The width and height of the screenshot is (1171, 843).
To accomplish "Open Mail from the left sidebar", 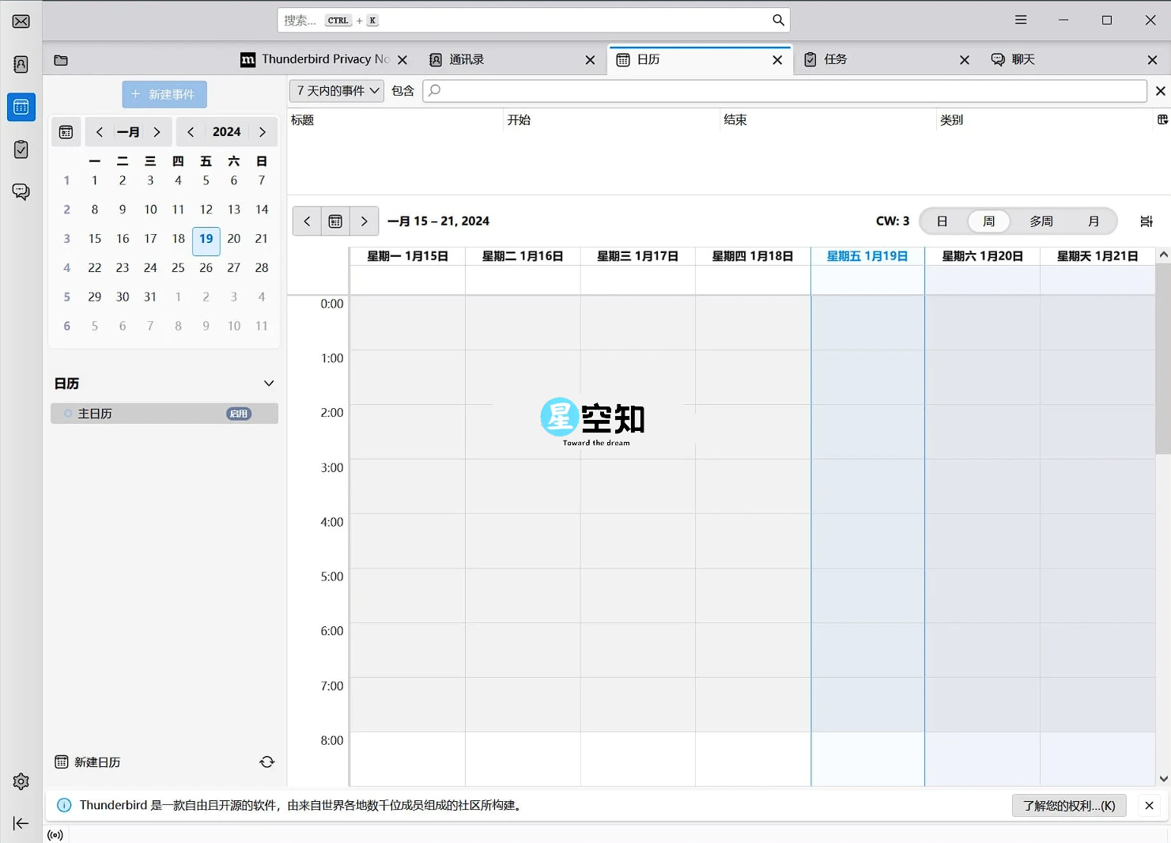I will click(21, 21).
